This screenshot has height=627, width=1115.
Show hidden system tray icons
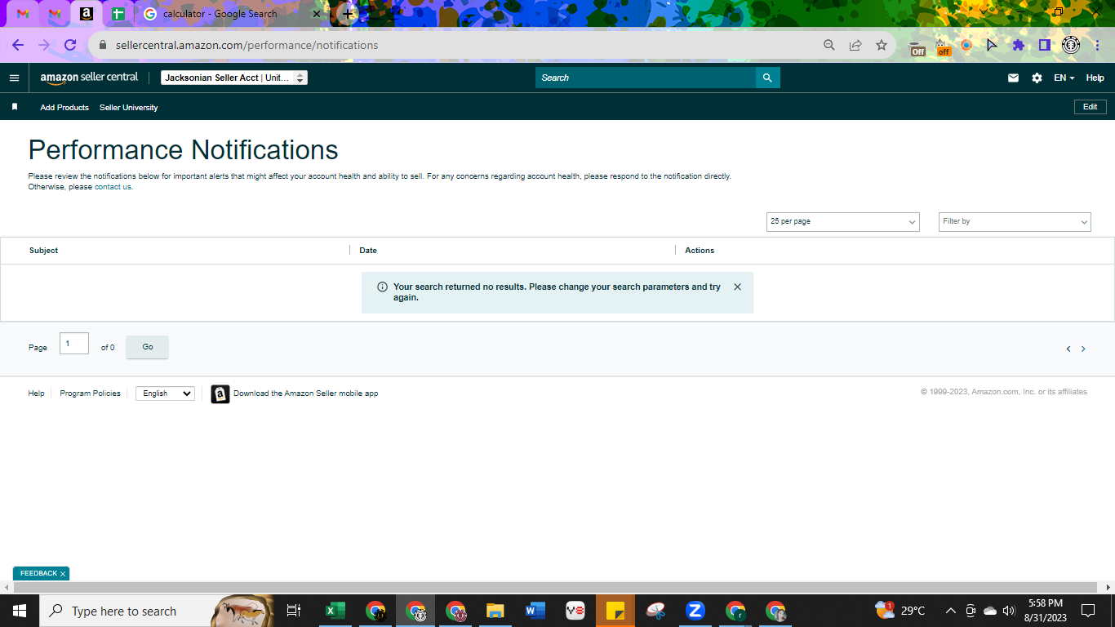[x=950, y=611]
